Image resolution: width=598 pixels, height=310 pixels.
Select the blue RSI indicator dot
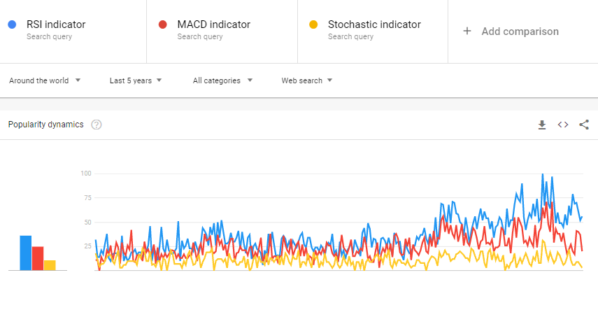click(x=12, y=24)
